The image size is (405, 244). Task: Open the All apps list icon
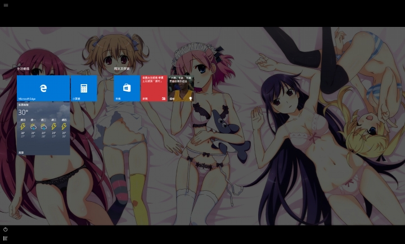tap(6, 238)
